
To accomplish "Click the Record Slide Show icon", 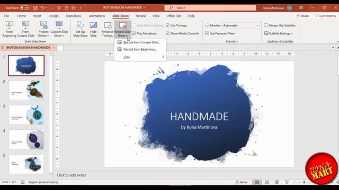I will pos(123,25).
